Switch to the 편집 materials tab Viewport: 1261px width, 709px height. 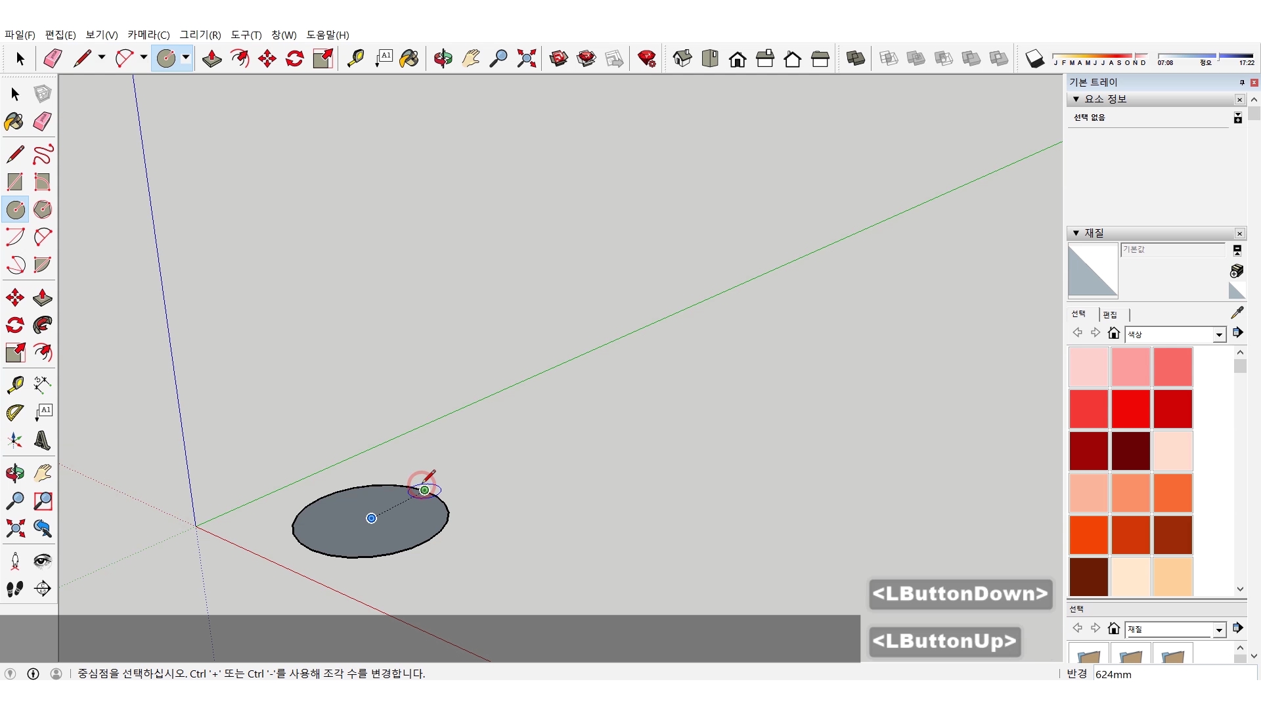coord(1110,314)
